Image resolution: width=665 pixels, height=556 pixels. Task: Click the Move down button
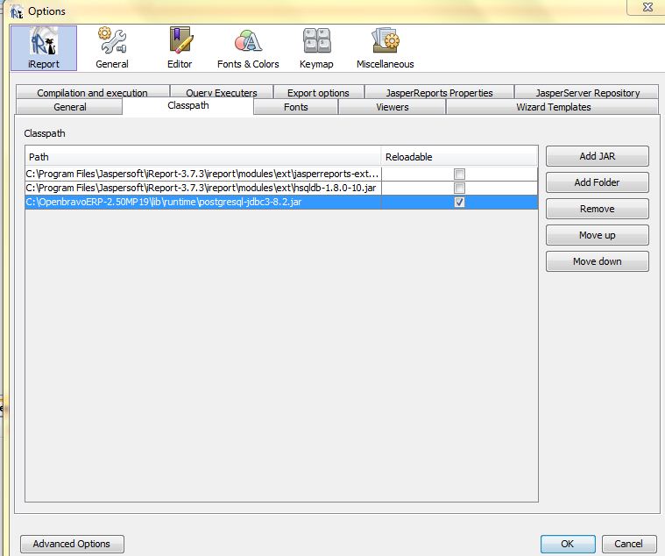[598, 261]
